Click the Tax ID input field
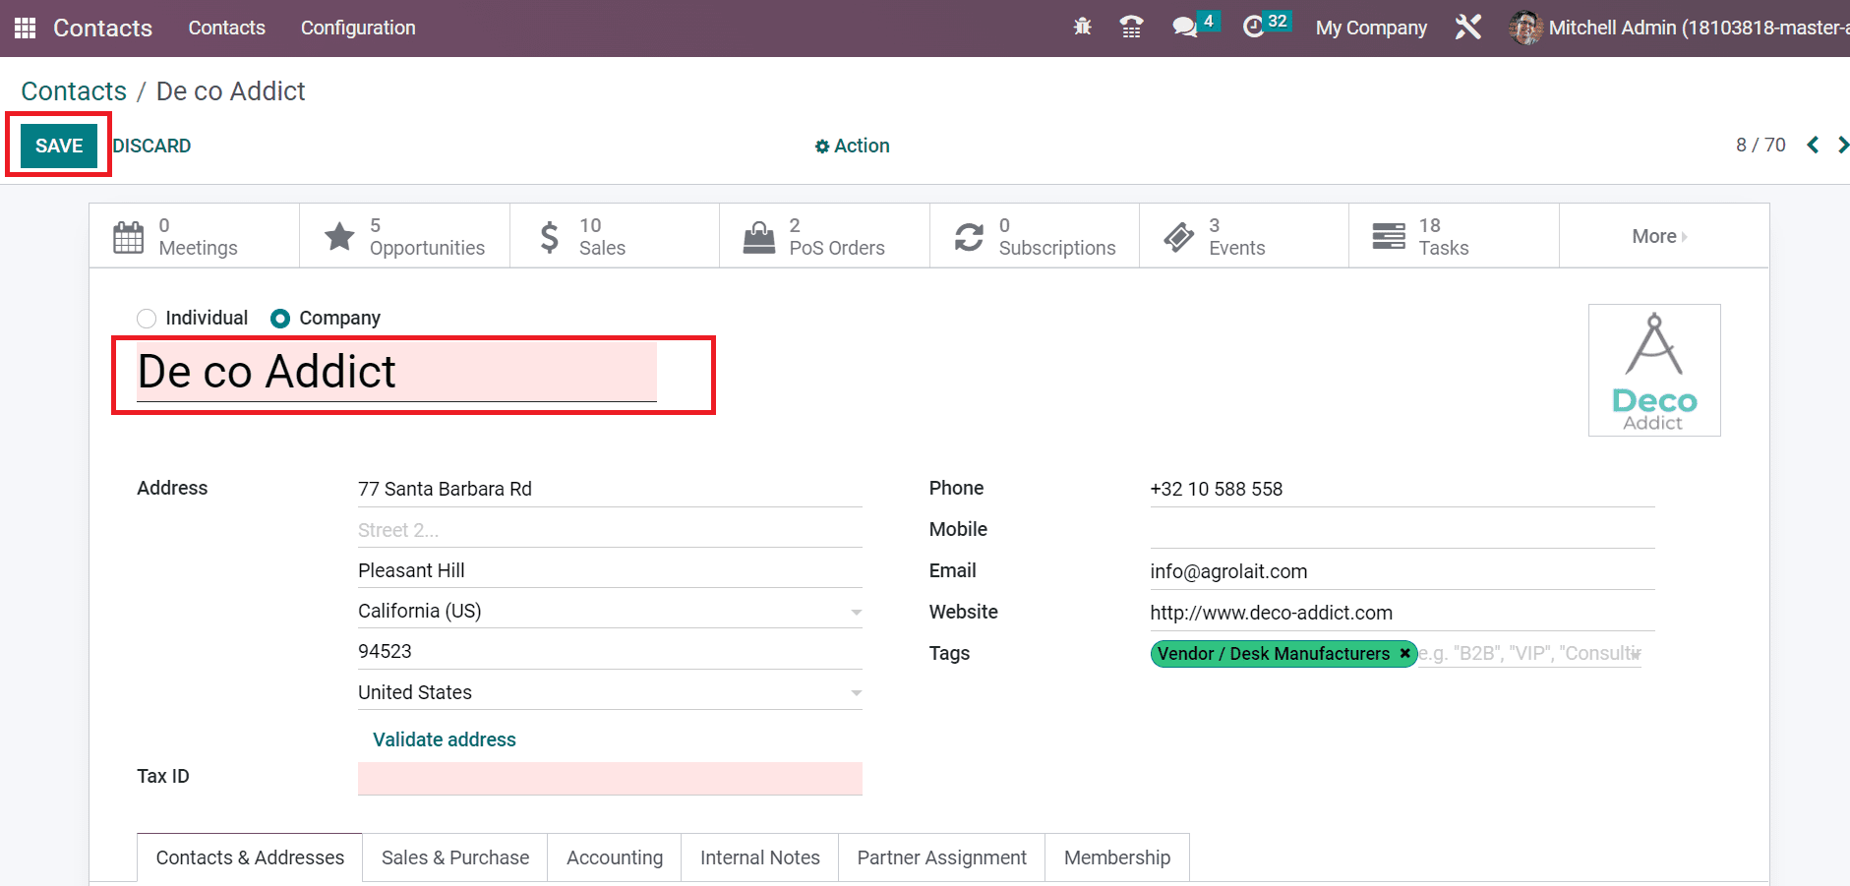 610,778
